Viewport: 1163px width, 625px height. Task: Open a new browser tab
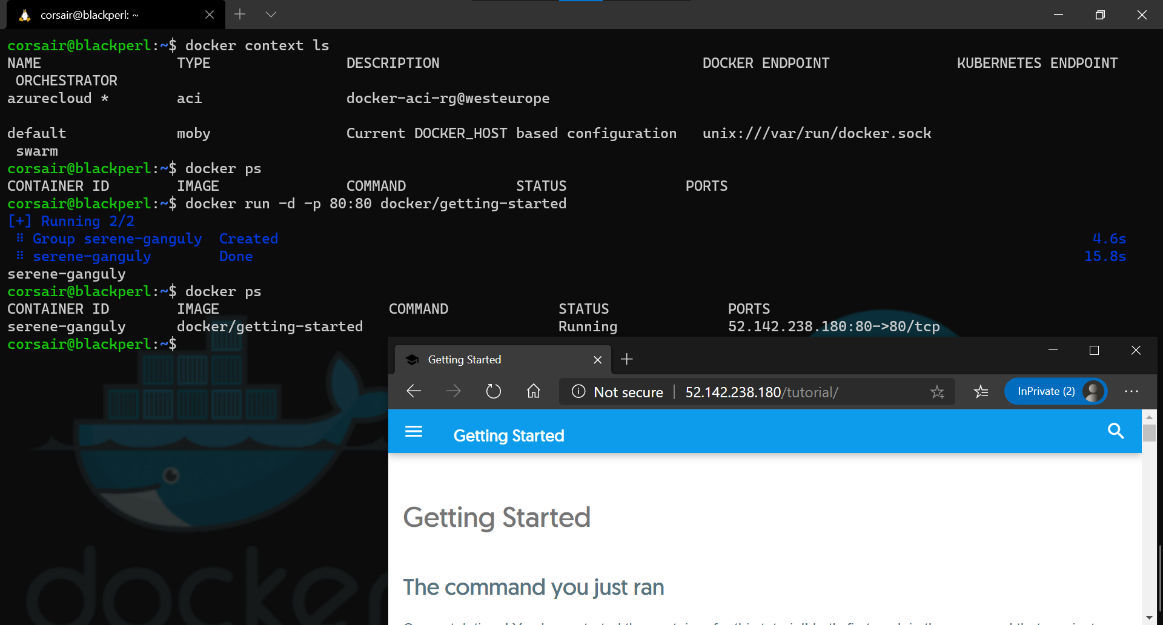point(627,360)
